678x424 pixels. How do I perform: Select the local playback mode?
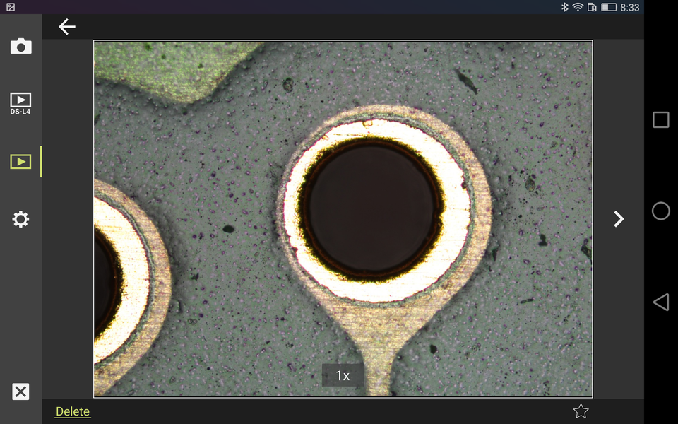(x=20, y=161)
